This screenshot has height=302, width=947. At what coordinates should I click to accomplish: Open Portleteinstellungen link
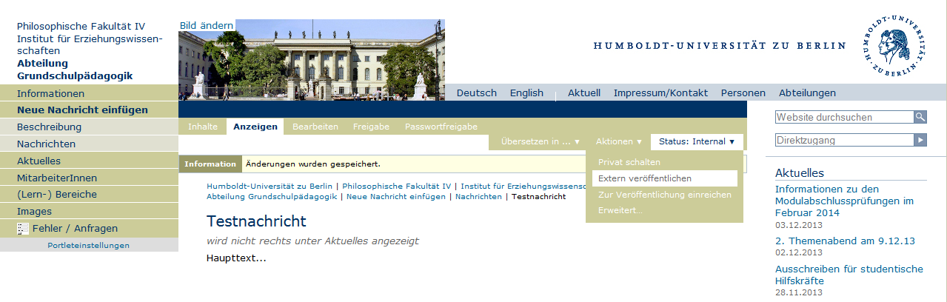[88, 245]
